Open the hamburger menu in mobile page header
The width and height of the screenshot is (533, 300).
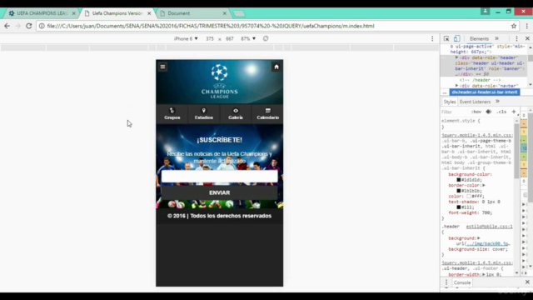tap(163, 67)
